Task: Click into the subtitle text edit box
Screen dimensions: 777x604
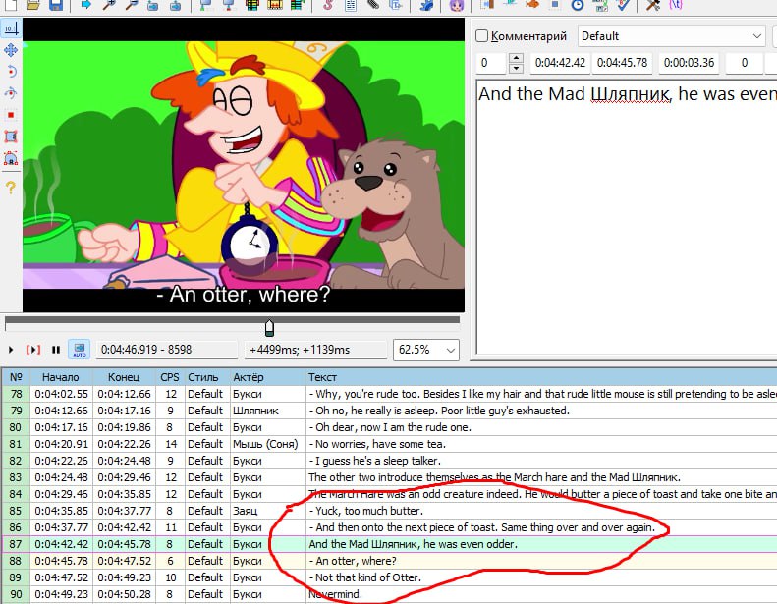Action: pyautogui.click(x=627, y=216)
